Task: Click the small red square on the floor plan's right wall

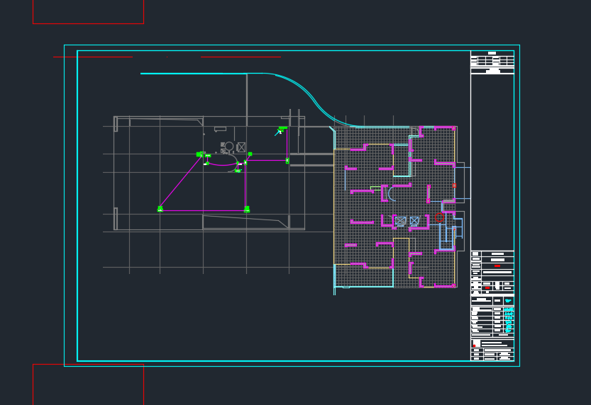Action: tap(454, 186)
